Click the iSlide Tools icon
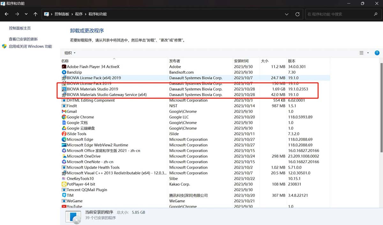This screenshot has width=383, height=225. (x=64, y=134)
